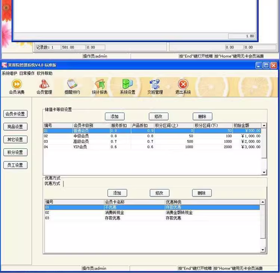280x273 pixels.
Task: Open the 会员消费 toolbar icon
Action: (17, 87)
